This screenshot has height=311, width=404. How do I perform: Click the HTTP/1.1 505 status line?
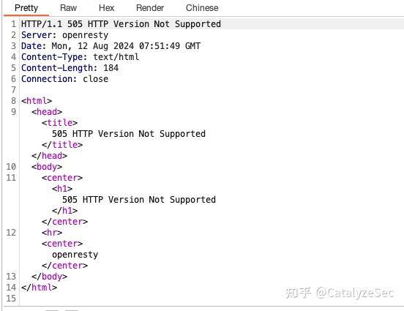(121, 24)
